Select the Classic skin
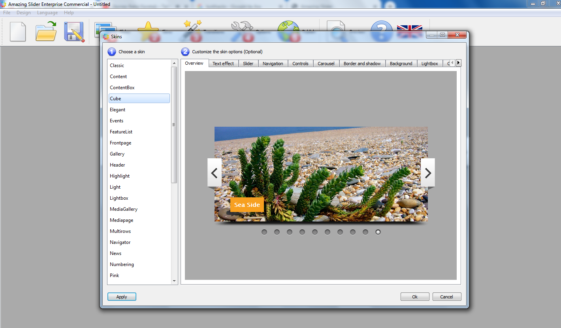The height and width of the screenshot is (328, 561). pyautogui.click(x=139, y=66)
